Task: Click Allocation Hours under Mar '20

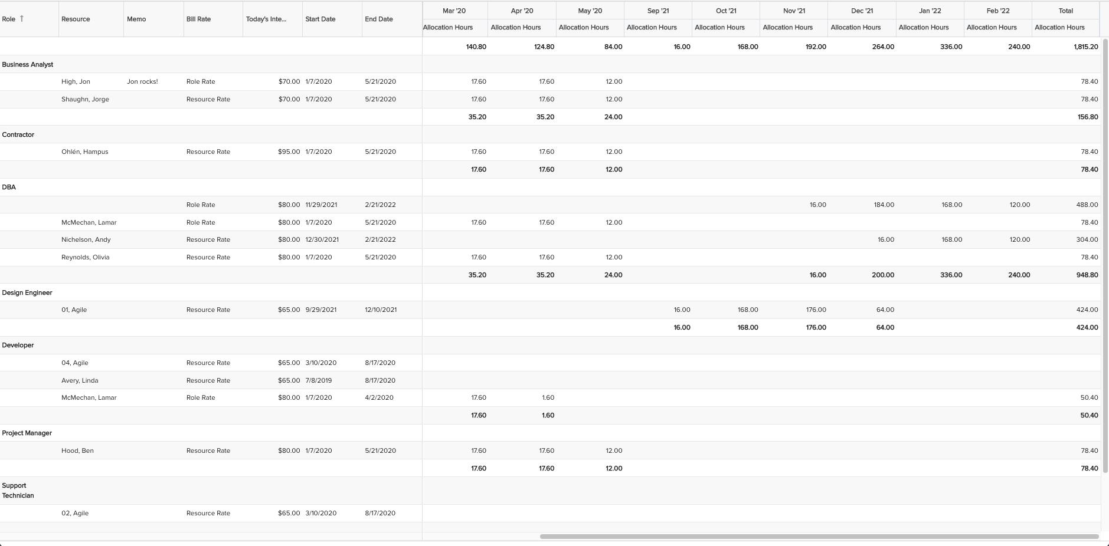Action: (448, 27)
